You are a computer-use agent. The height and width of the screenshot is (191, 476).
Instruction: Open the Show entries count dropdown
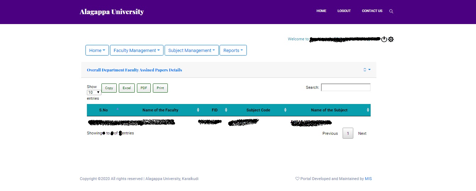point(94,92)
